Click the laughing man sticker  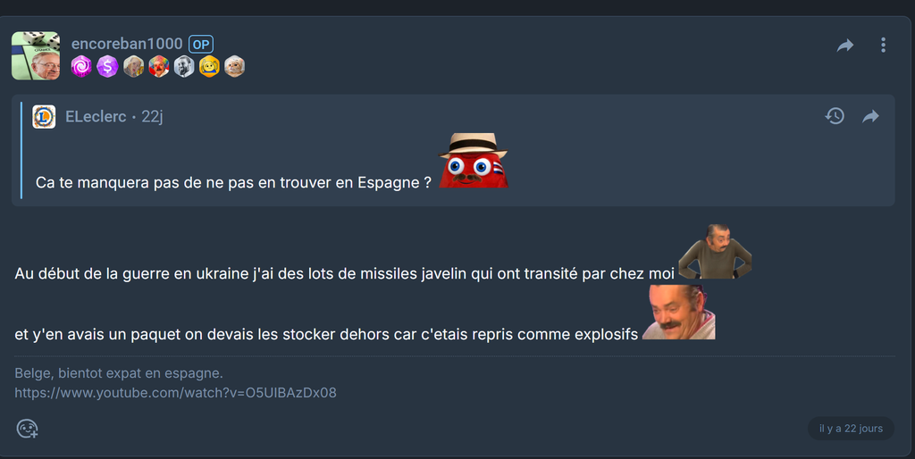[x=679, y=312]
